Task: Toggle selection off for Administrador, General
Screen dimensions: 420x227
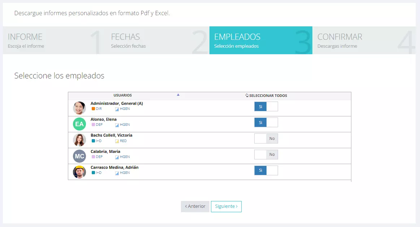Action: click(x=266, y=106)
